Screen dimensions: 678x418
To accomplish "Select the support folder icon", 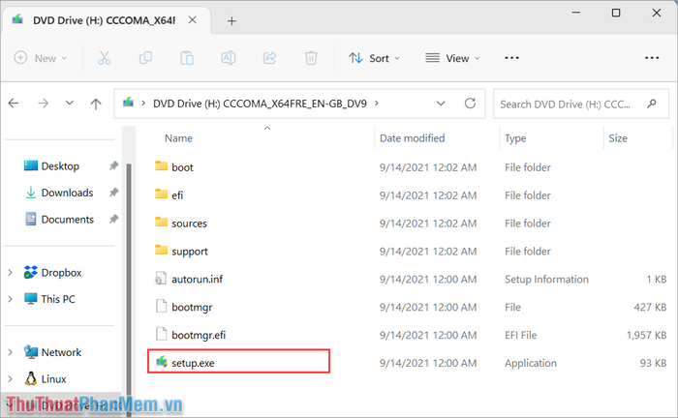I will pyautogui.click(x=162, y=251).
